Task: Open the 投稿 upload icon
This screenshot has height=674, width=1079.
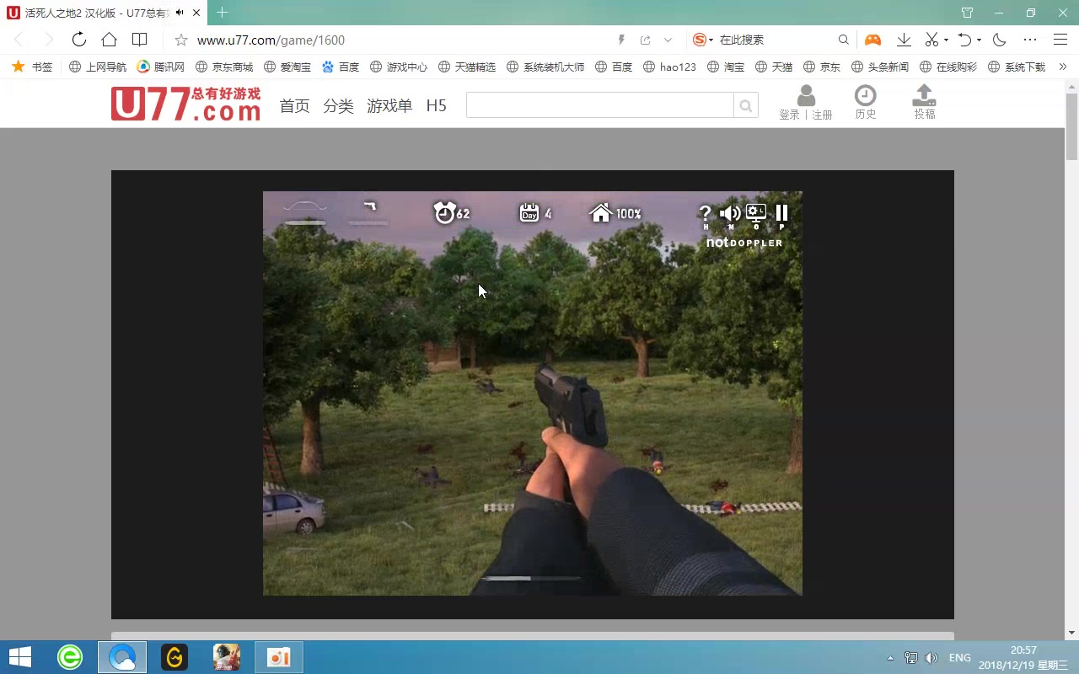Action: tap(925, 95)
